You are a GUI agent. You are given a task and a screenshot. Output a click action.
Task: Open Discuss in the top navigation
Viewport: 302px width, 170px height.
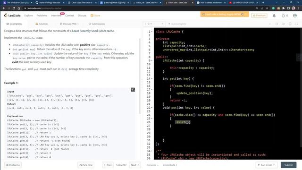[x=82, y=16]
